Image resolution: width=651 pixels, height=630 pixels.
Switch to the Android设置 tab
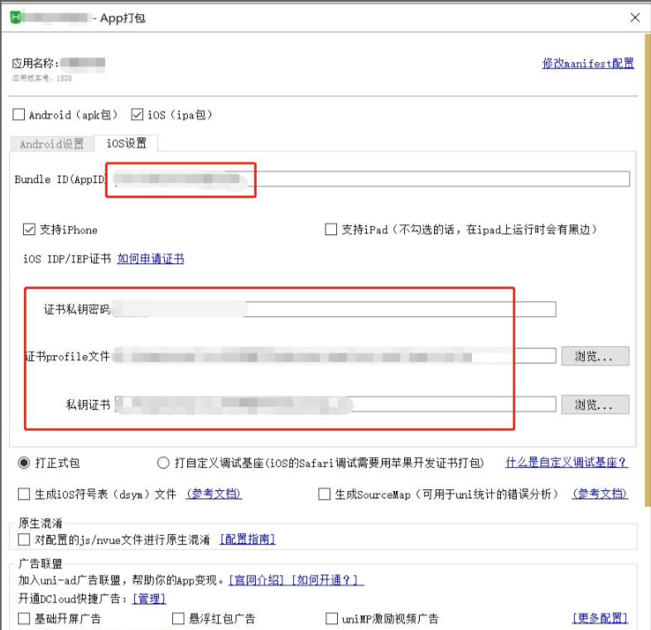[52, 144]
